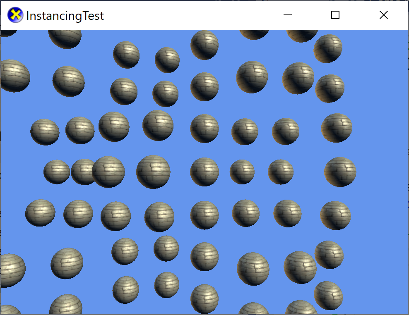Click the biggest centered brick-textured sphere
The width and height of the screenshot is (409, 315).
[x=153, y=172]
